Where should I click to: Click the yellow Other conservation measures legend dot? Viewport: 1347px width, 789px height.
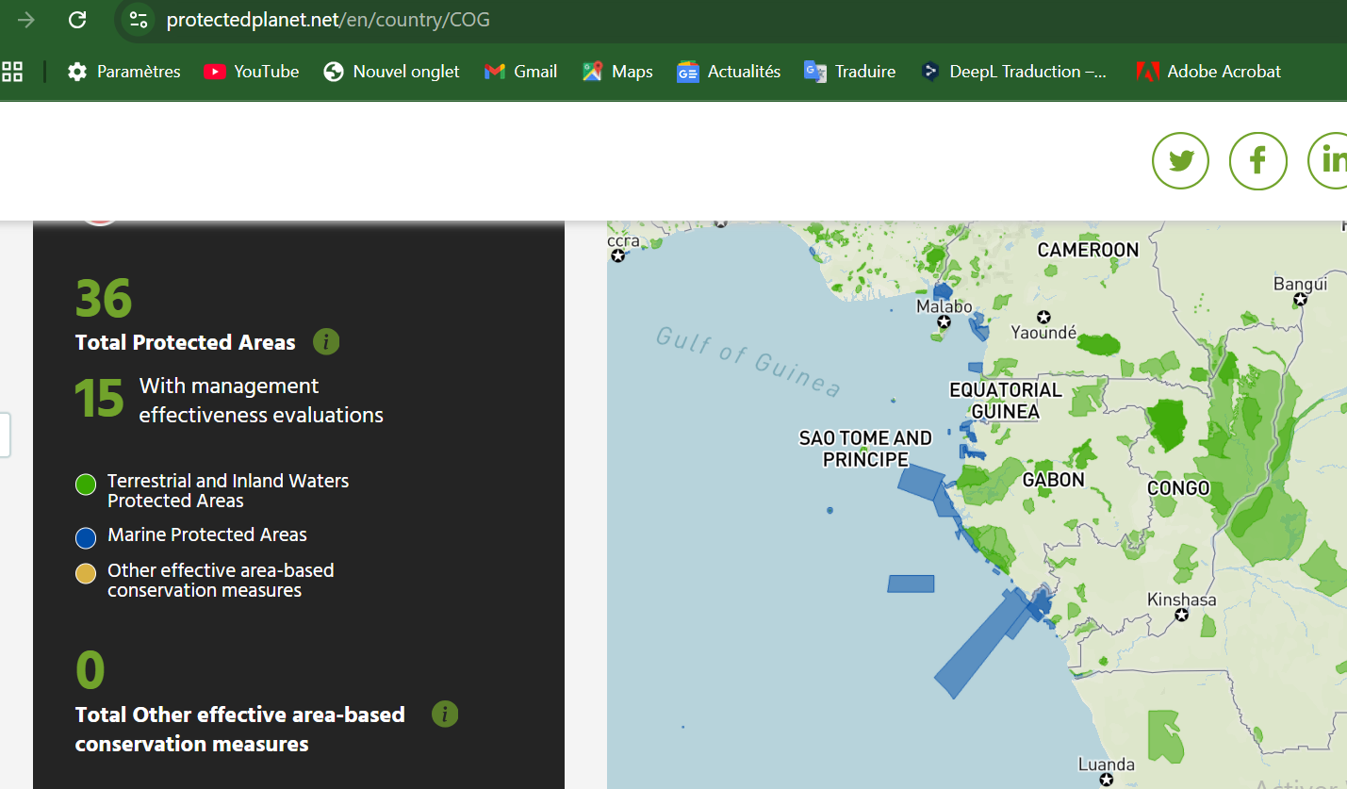[86, 573]
